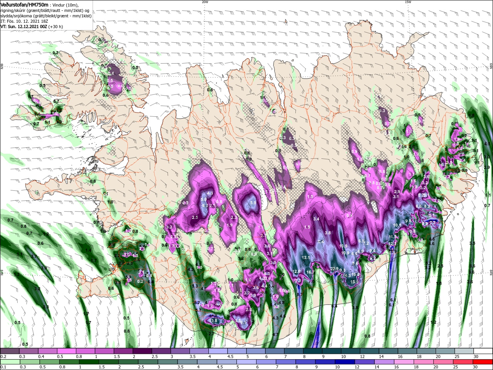Click the 12.8 value near the south coast
The height and width of the screenshot is (370, 493).
pos(214,321)
